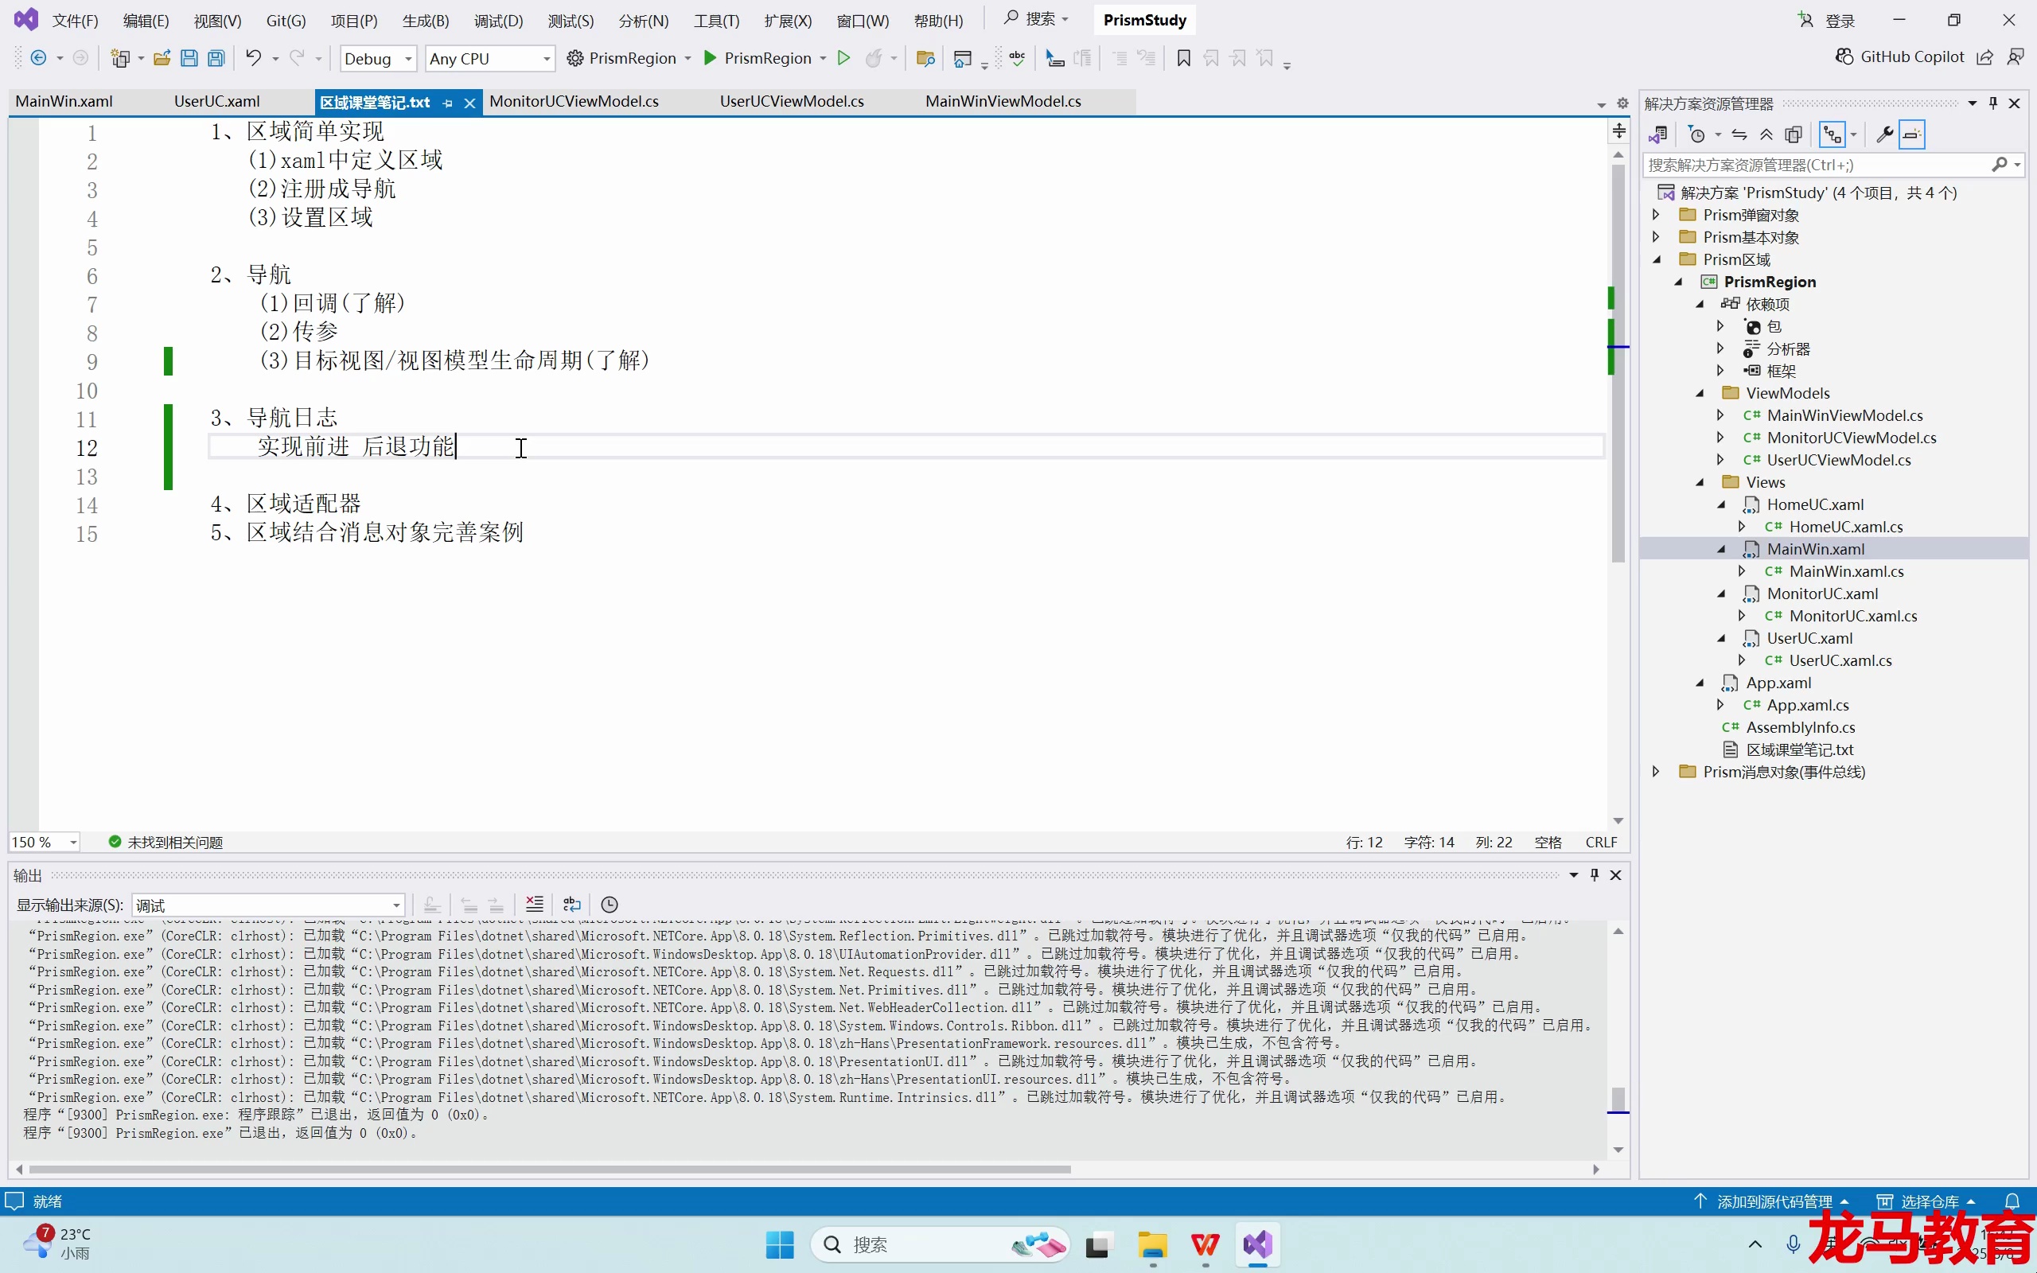Save all files with the Save All icon
Image resolution: width=2037 pixels, height=1273 pixels.
tap(216, 57)
